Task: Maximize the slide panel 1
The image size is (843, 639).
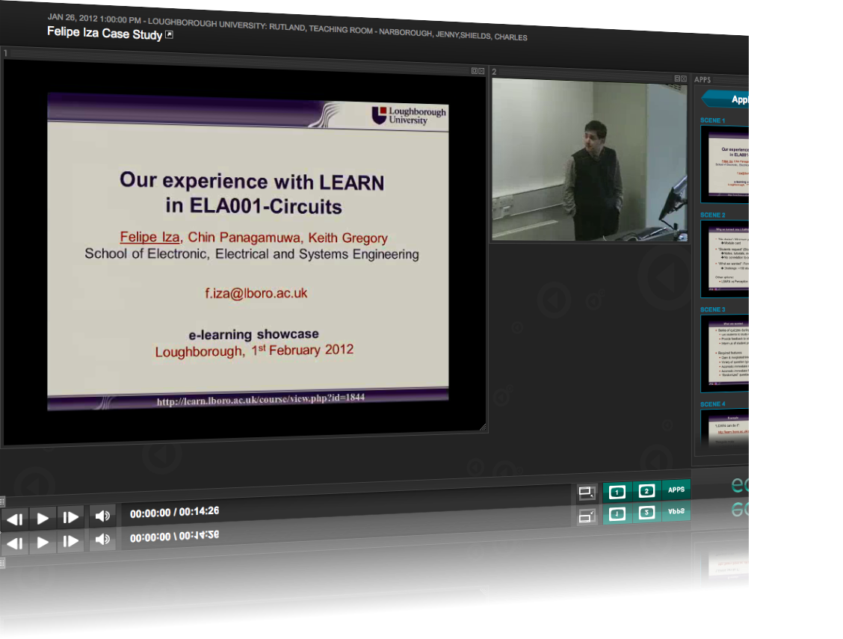Action: (x=475, y=71)
